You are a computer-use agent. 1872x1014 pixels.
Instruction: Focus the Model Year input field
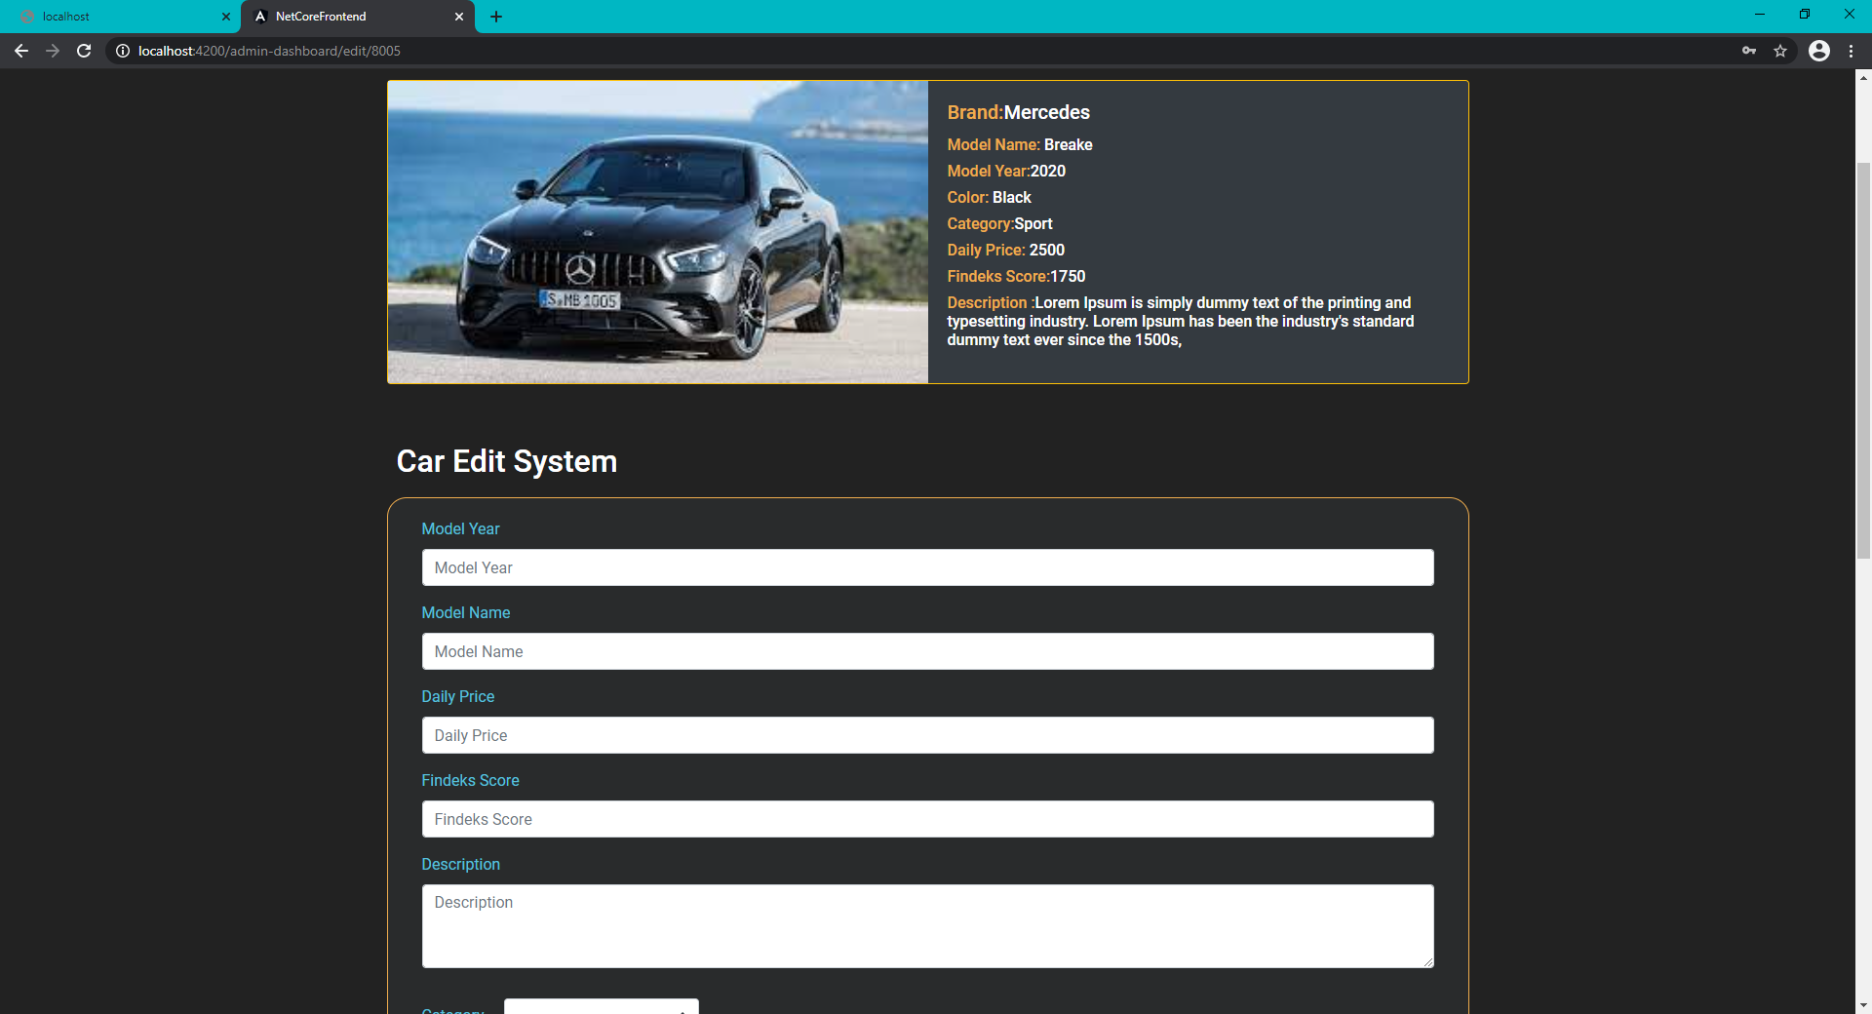(927, 567)
